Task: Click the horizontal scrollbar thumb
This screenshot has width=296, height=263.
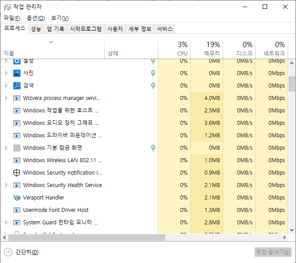Action: pyautogui.click(x=87, y=238)
